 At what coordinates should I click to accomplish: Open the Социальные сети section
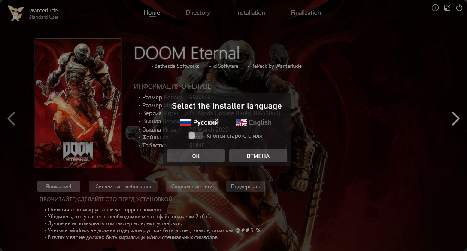pyautogui.click(x=192, y=186)
